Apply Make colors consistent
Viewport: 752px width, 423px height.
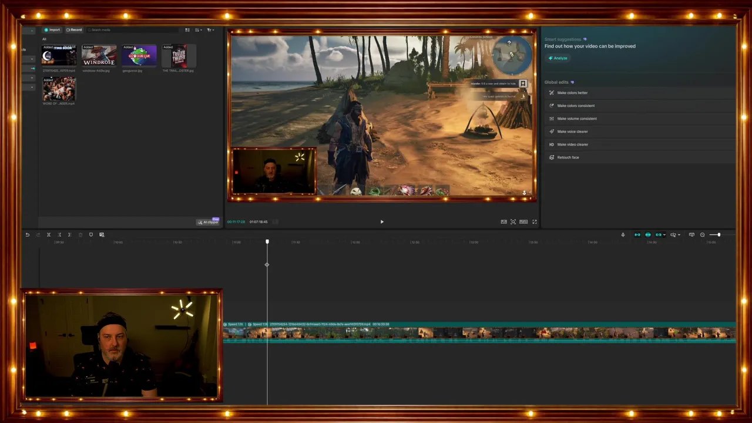(639, 106)
